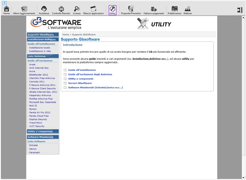Screen dimensions: 246x180
Task: Click the exit door icon
Action: (240, 10)
